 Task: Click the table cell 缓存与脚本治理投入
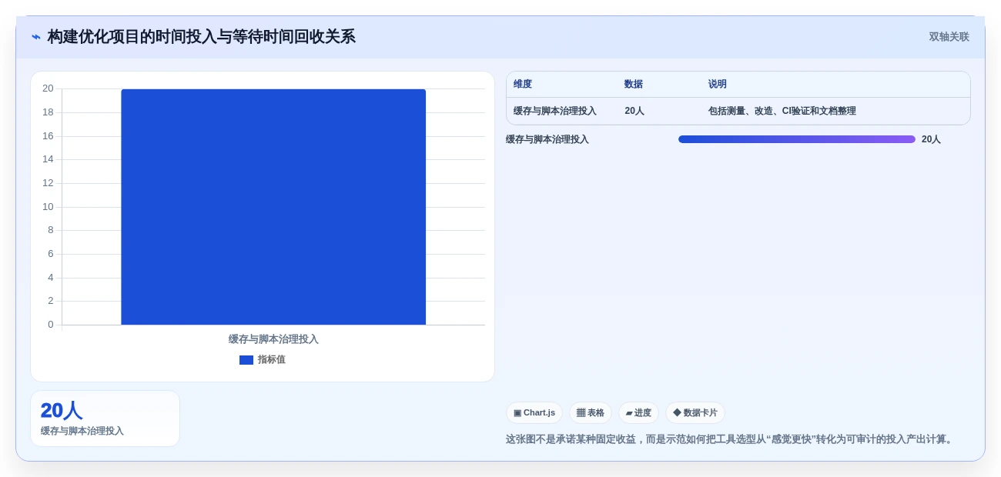tap(555, 111)
